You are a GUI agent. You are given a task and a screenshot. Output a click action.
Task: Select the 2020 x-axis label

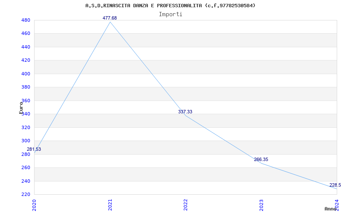click(x=35, y=204)
